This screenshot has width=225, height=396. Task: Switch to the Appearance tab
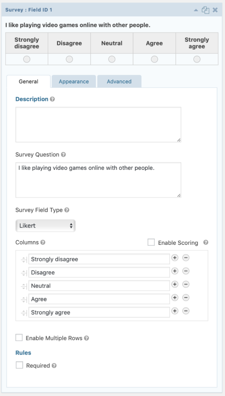tap(74, 81)
